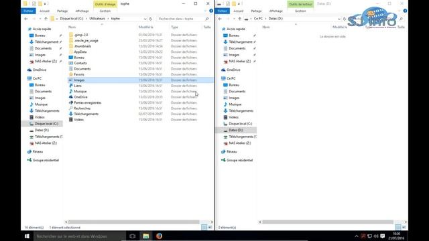The height and width of the screenshot is (241, 429).
Task: Select Favoris star folder icon
Action: 71,74
